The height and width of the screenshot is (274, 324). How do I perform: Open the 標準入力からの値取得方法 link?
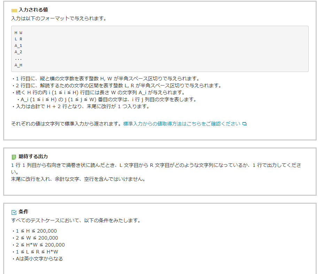pyautogui.click(x=182, y=124)
